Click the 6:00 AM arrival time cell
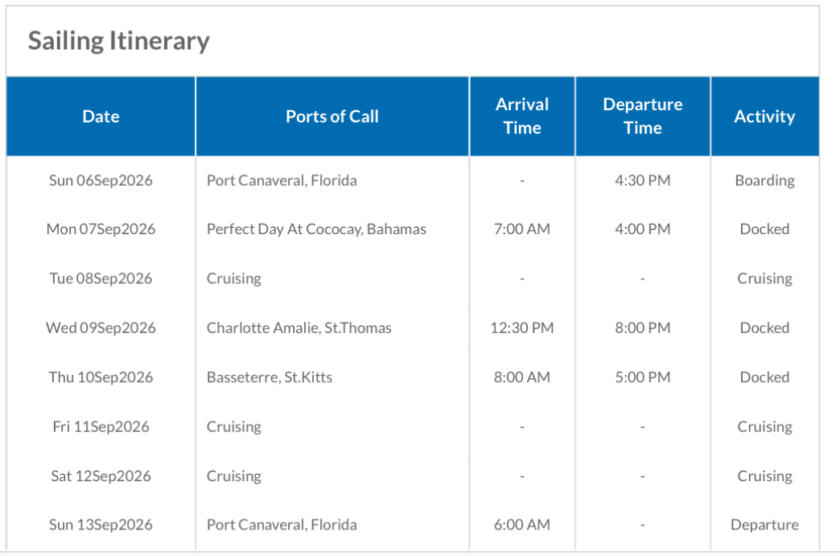Viewport: 840px width, 556px height. click(x=522, y=525)
